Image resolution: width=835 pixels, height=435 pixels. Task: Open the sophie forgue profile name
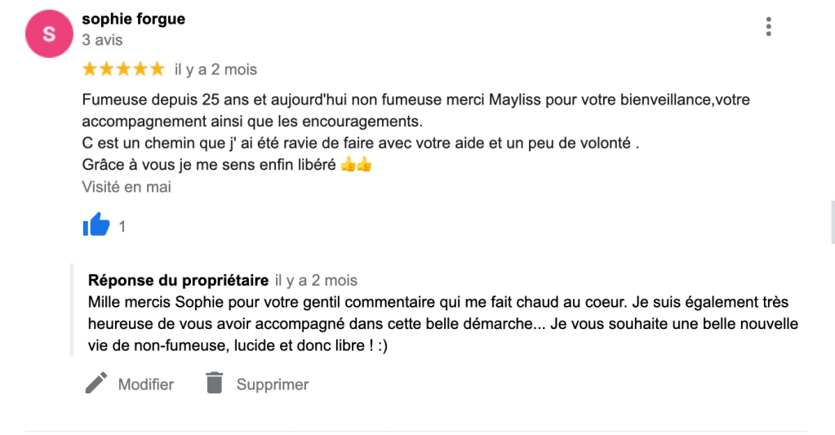(133, 19)
